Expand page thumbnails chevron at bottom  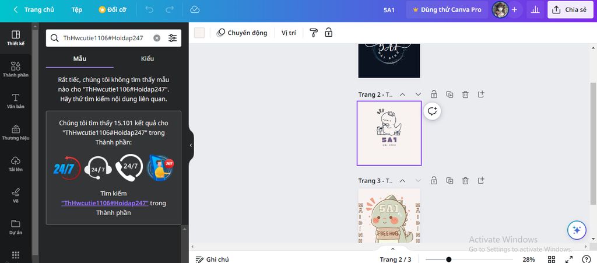click(x=393, y=250)
